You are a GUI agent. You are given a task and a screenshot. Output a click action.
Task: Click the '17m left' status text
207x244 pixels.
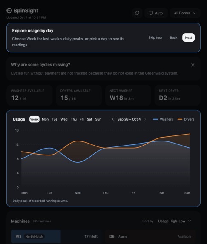[91, 236]
